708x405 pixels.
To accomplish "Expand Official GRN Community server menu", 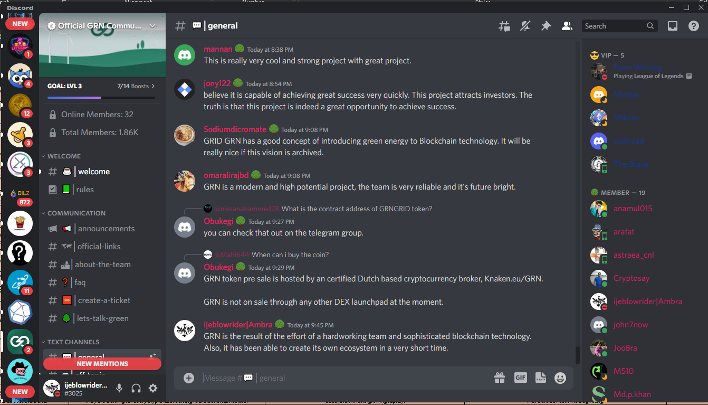I will tap(102, 26).
